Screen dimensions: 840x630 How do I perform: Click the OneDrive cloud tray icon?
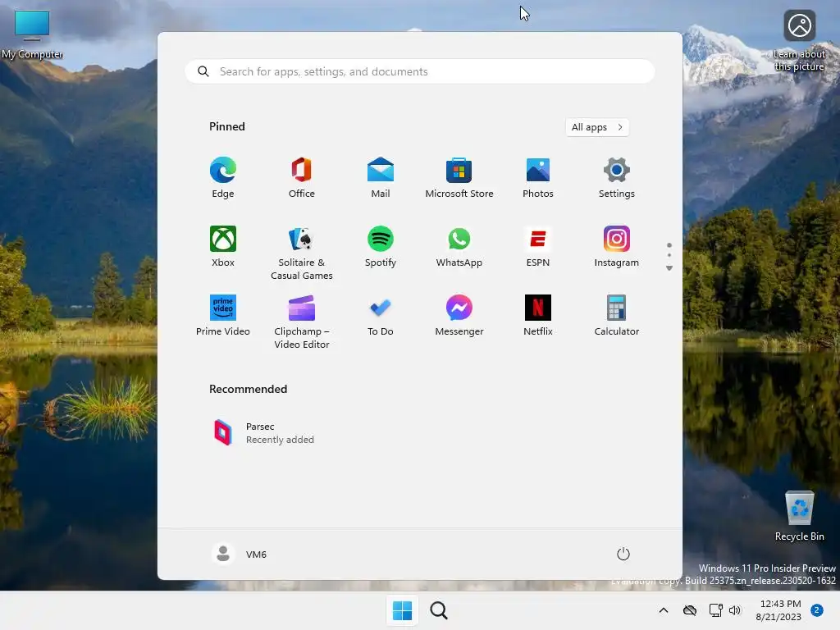coord(689,610)
